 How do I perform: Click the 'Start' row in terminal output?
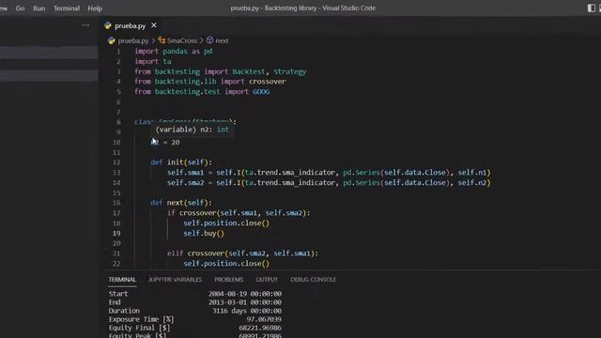click(194, 294)
